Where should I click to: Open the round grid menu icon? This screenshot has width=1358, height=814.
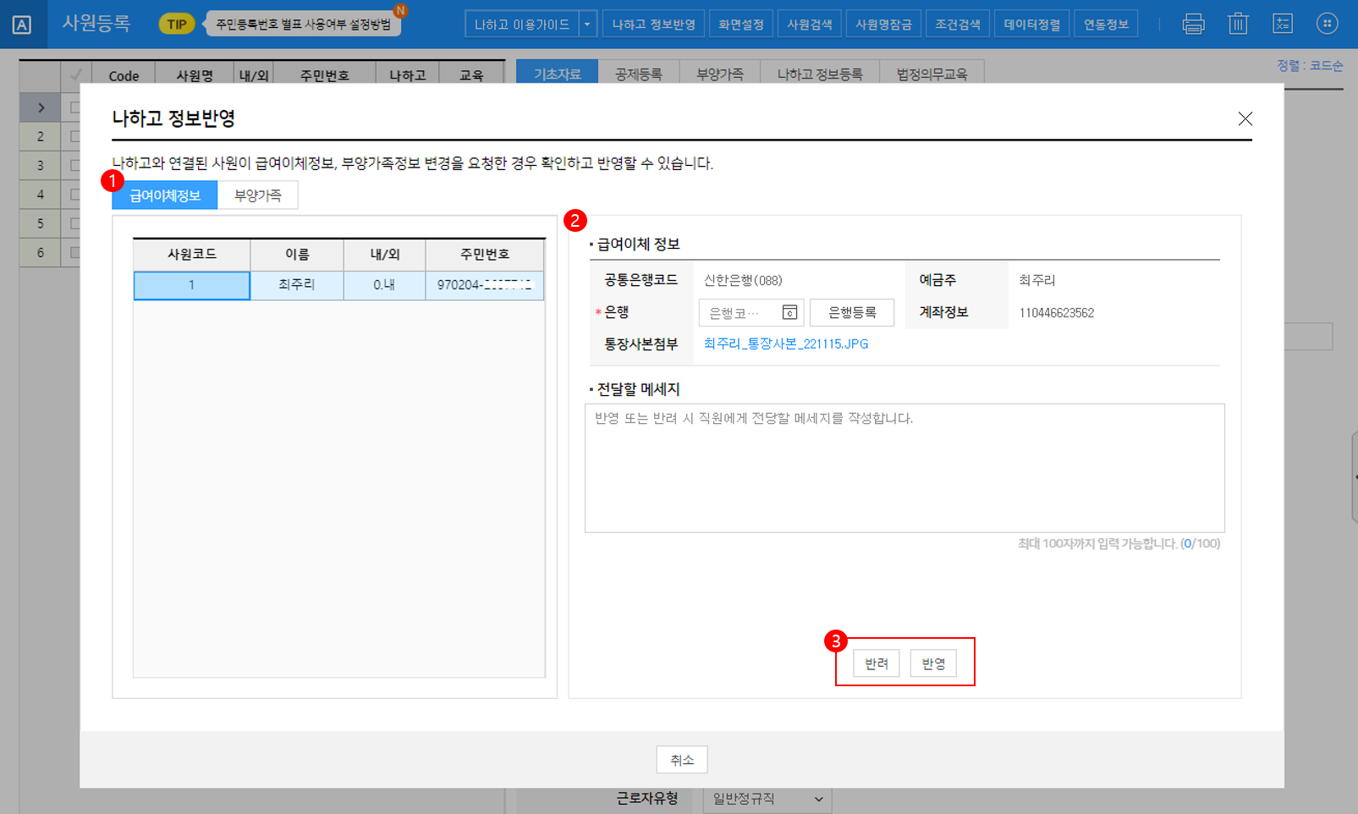(1327, 24)
